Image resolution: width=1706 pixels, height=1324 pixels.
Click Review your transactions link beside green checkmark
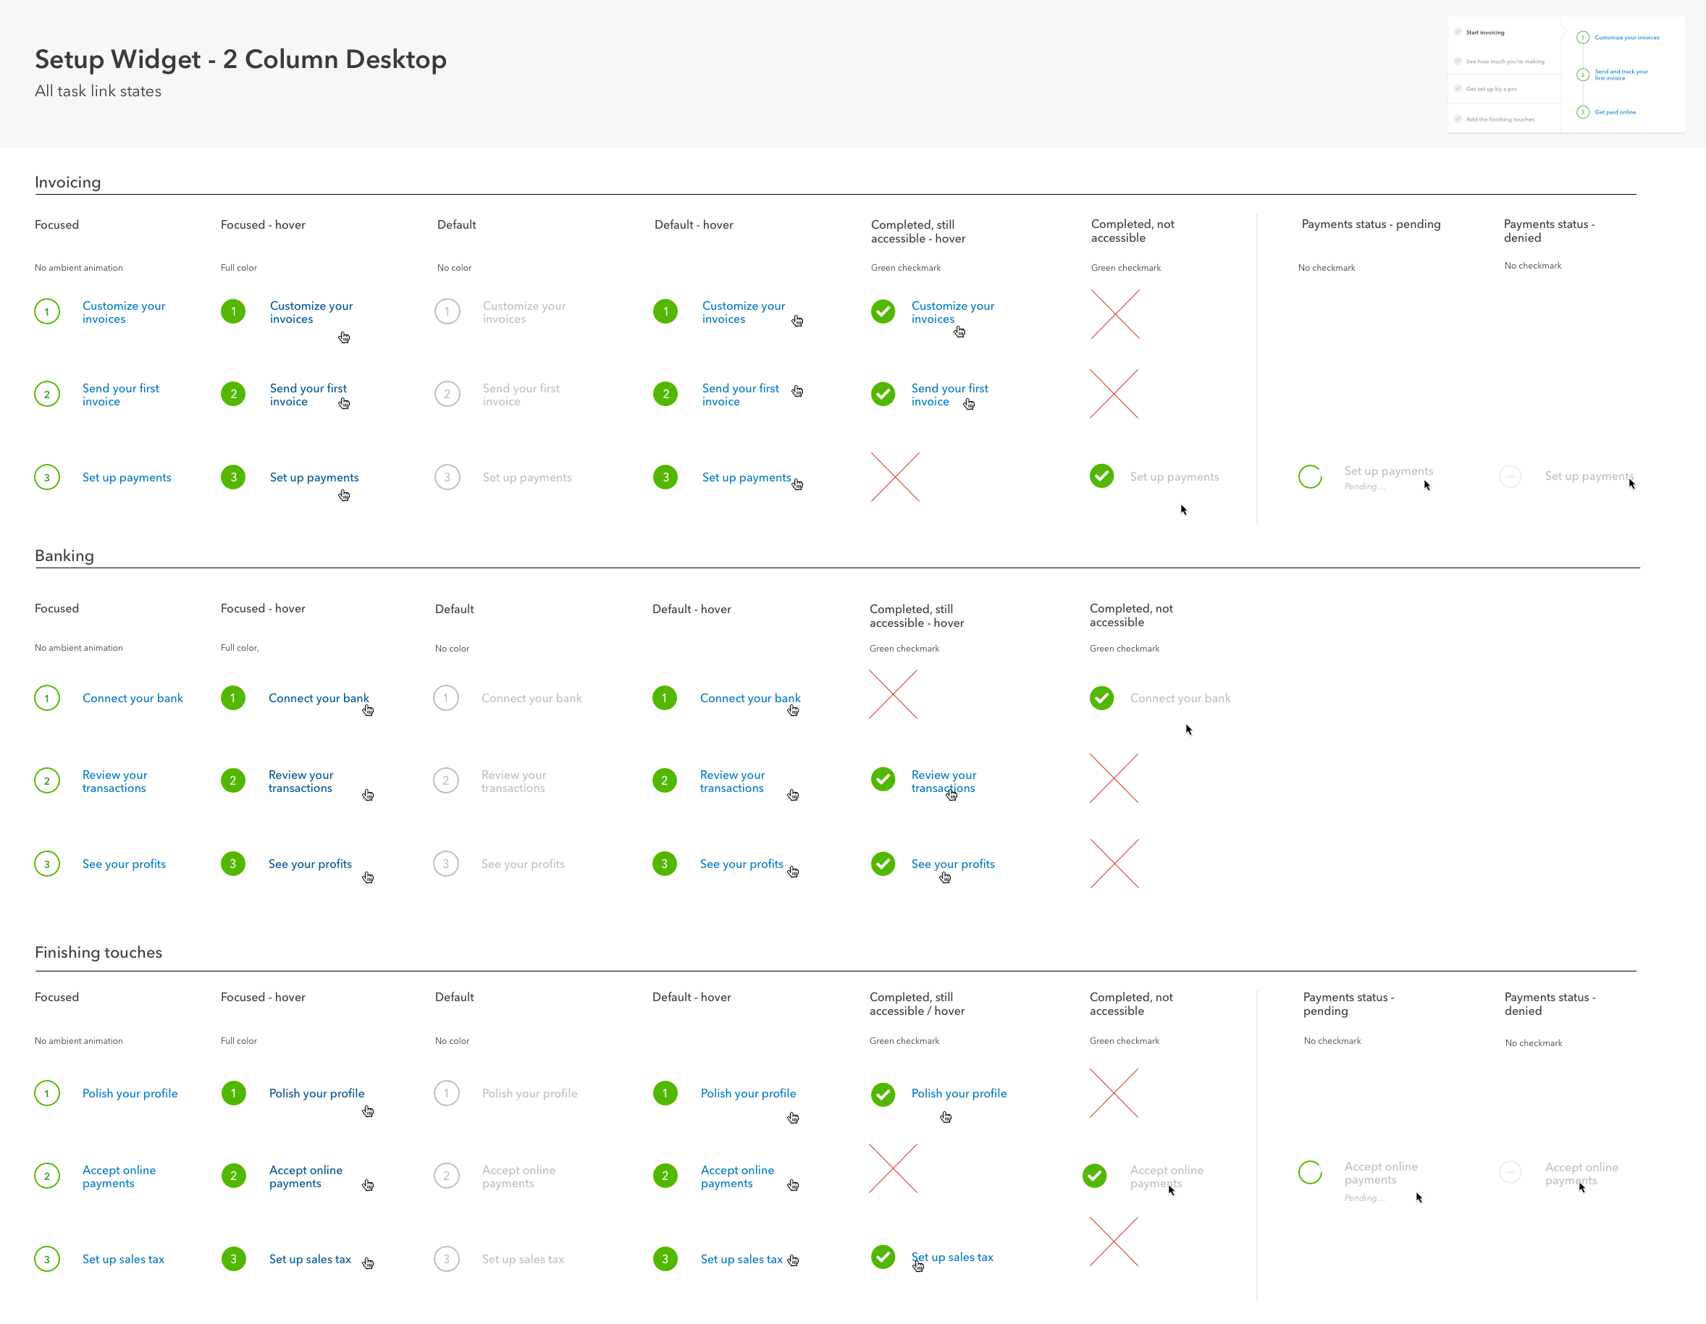[944, 781]
